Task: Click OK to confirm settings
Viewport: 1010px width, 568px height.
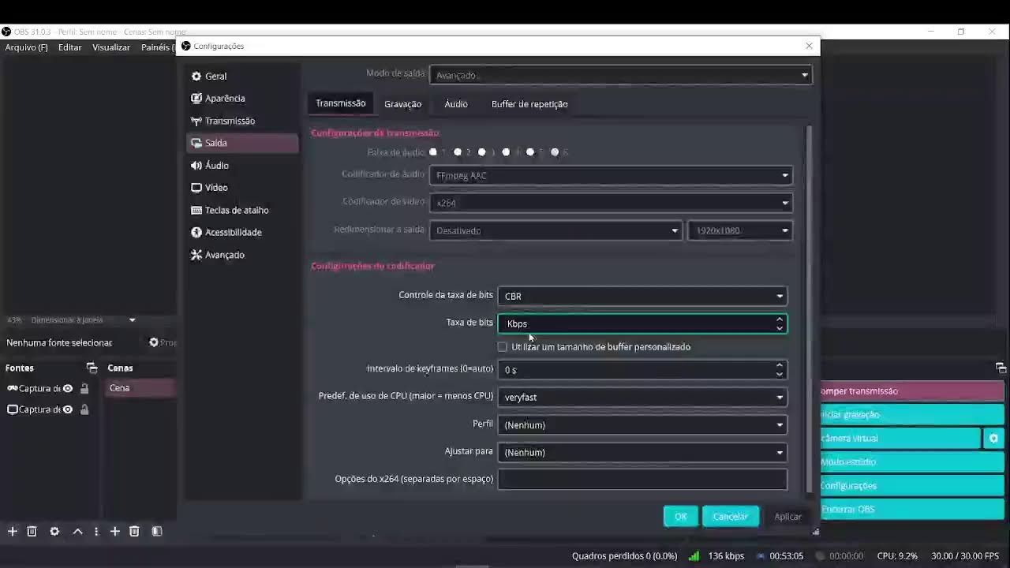Action: coord(680,517)
